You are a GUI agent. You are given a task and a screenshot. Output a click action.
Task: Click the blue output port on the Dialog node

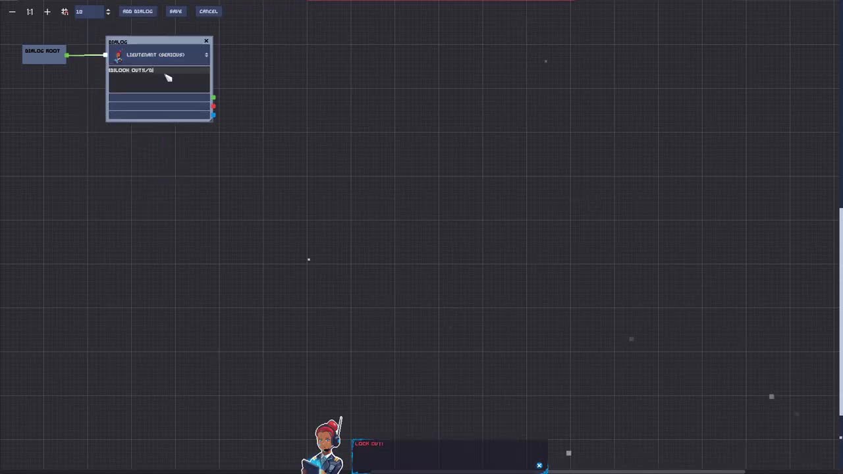point(213,115)
